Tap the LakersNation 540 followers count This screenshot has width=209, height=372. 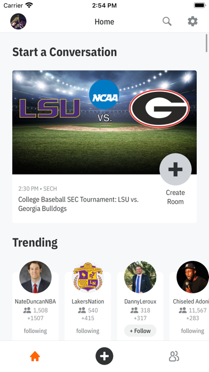88,311
